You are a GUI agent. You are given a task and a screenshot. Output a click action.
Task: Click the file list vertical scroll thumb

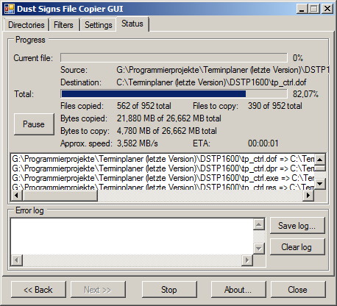pos(320,168)
